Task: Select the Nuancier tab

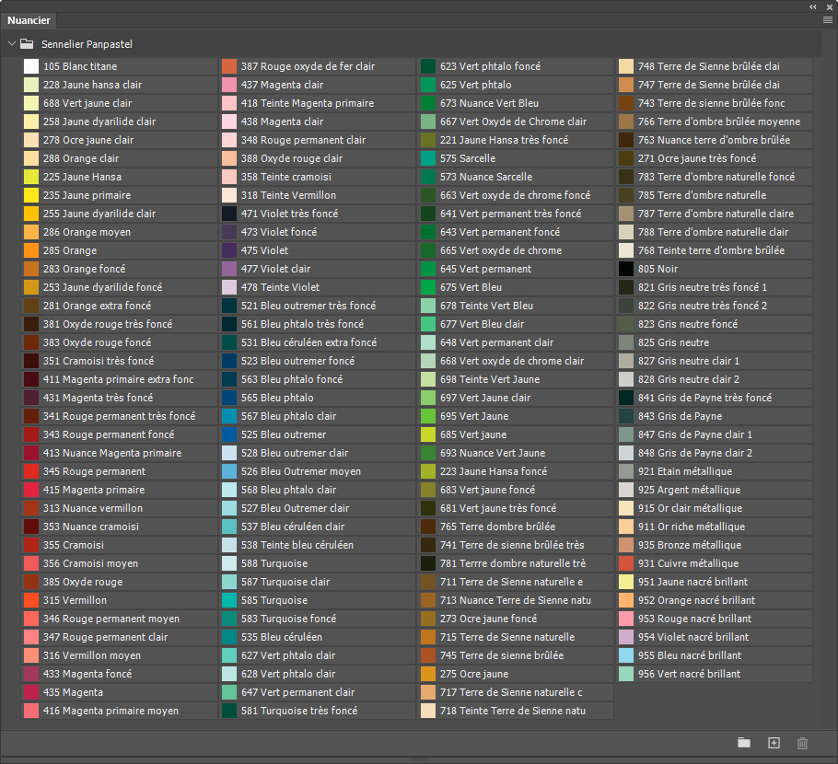Action: click(x=29, y=20)
